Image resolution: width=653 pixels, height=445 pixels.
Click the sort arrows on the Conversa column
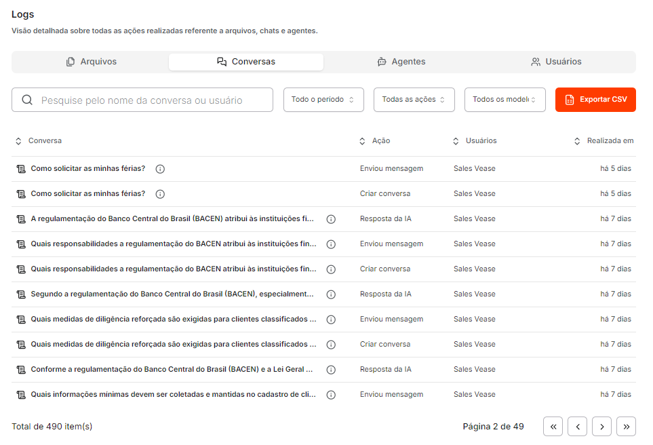(x=18, y=140)
